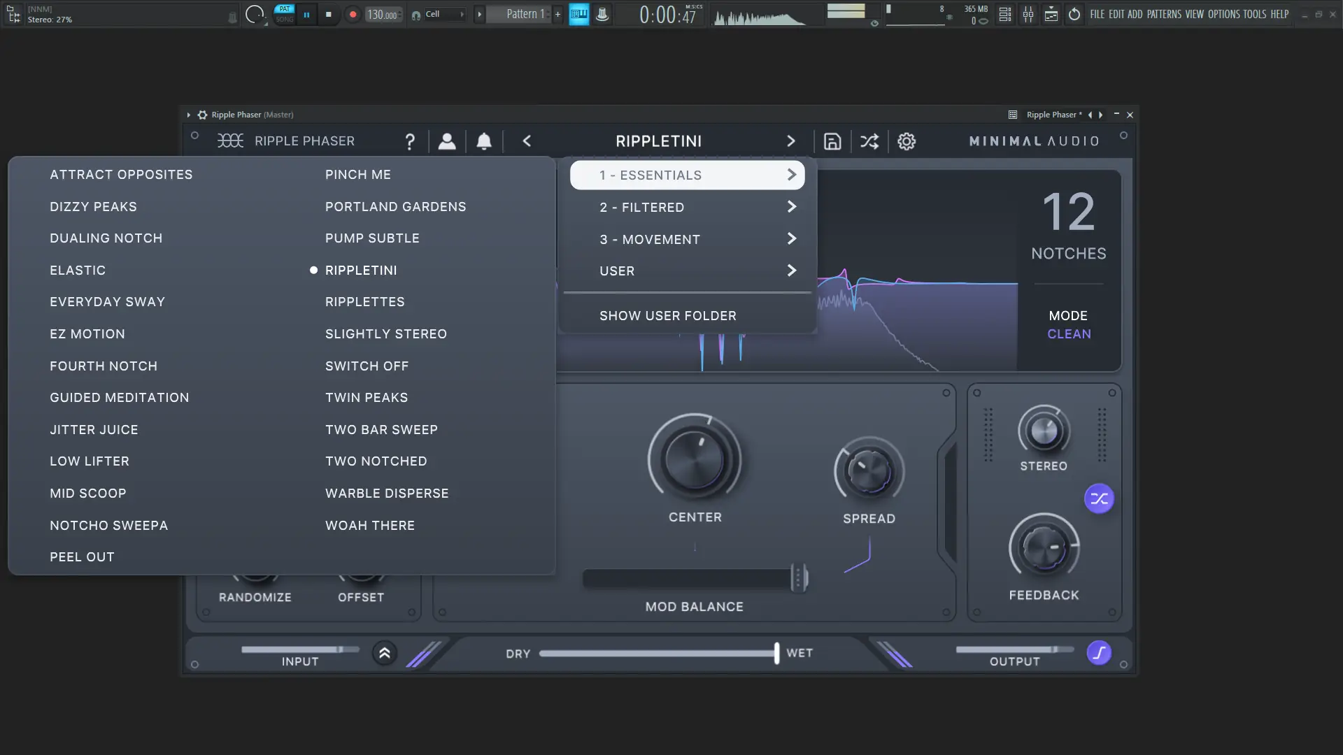The image size is (1343, 755).
Task: Select the TWIN PEAKS preset
Action: tap(367, 398)
